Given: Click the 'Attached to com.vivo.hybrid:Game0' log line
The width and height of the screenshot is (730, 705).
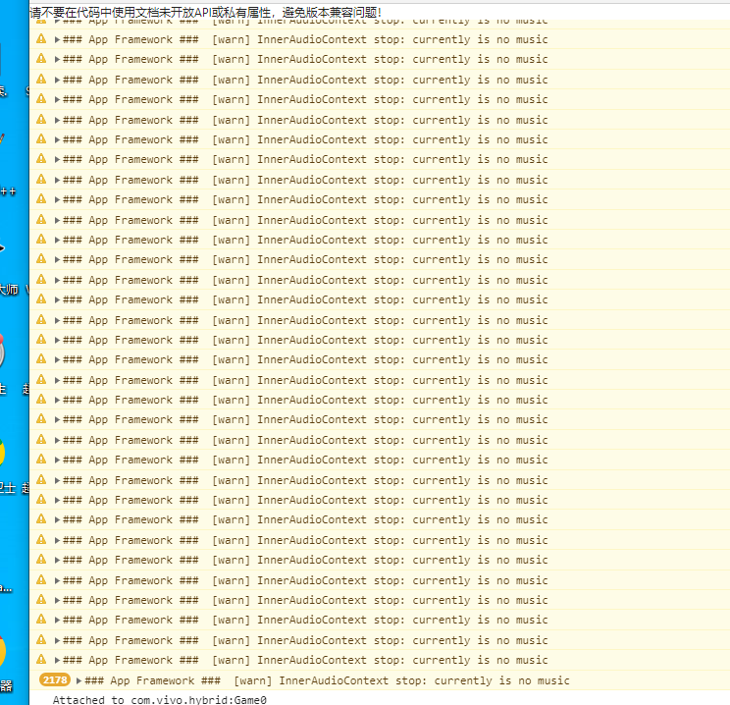Looking at the screenshot, I should click(159, 699).
